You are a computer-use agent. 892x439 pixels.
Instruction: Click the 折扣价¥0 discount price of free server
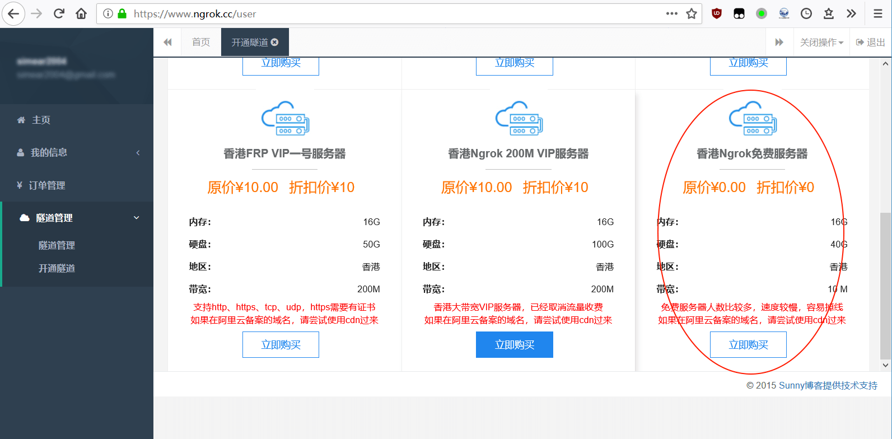(785, 187)
